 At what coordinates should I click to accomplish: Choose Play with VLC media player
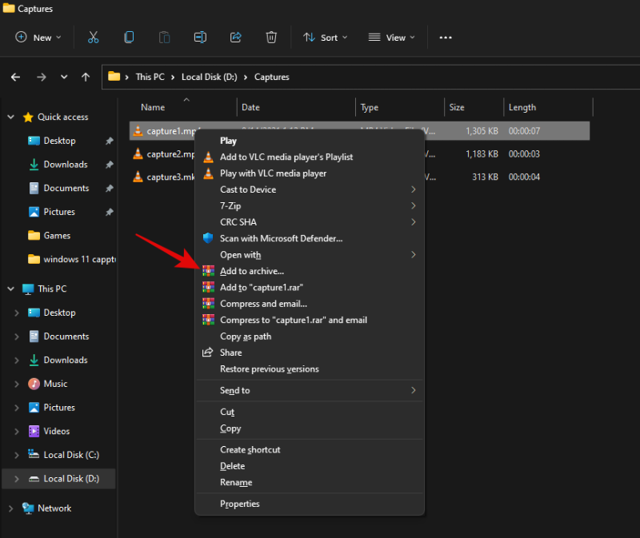[273, 173]
